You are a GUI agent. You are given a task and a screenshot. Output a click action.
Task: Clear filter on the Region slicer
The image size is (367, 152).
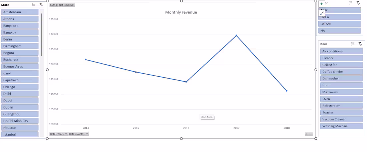pyautogui.click(x=358, y=3)
